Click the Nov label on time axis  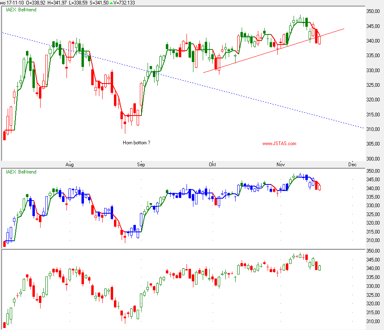tap(280, 165)
